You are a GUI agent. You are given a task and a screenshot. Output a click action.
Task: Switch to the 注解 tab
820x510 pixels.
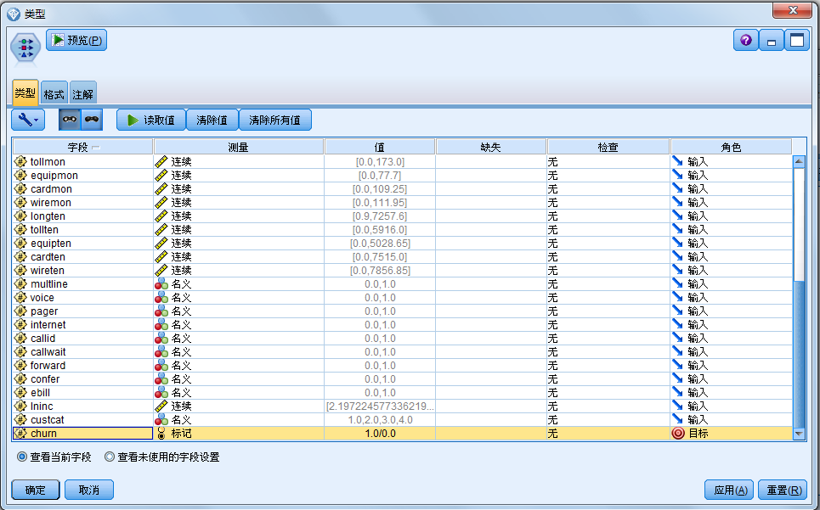point(82,92)
